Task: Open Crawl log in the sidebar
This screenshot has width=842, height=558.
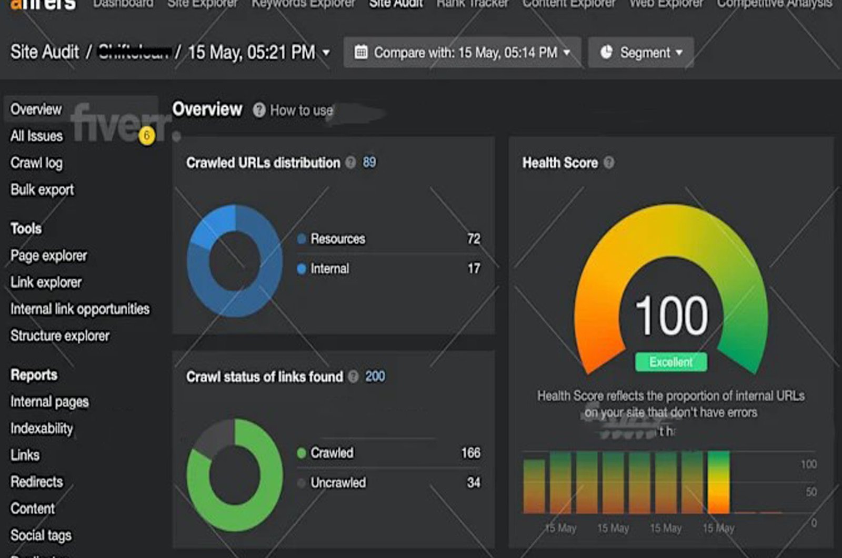Action: [x=36, y=163]
